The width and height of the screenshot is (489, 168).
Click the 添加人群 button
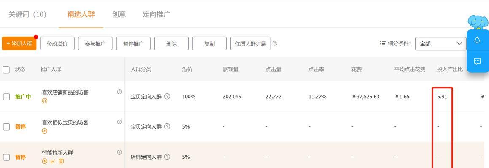pyautogui.click(x=19, y=43)
